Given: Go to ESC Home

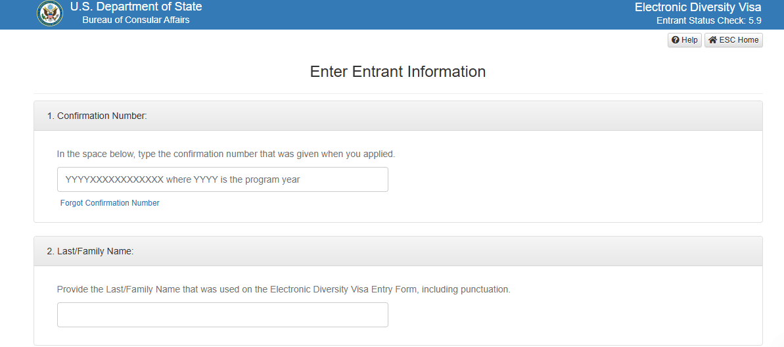Looking at the screenshot, I should (733, 40).
